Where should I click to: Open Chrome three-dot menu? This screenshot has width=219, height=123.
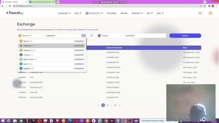click(217, 6)
